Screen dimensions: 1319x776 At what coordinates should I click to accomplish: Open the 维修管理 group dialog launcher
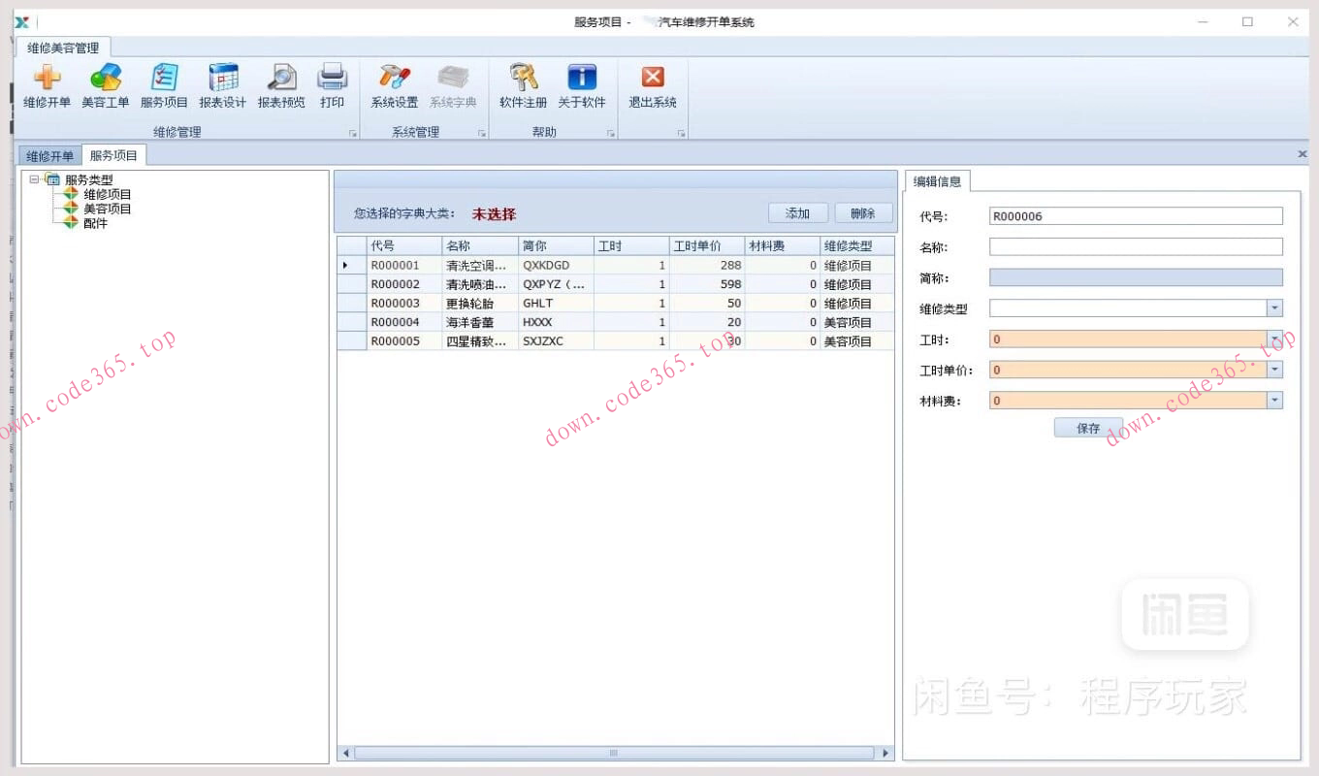click(353, 134)
